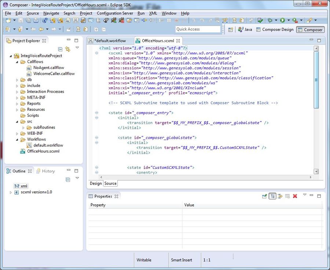Collapse the scxml element code fold
The height and width of the screenshot is (270, 330).
point(96,53)
